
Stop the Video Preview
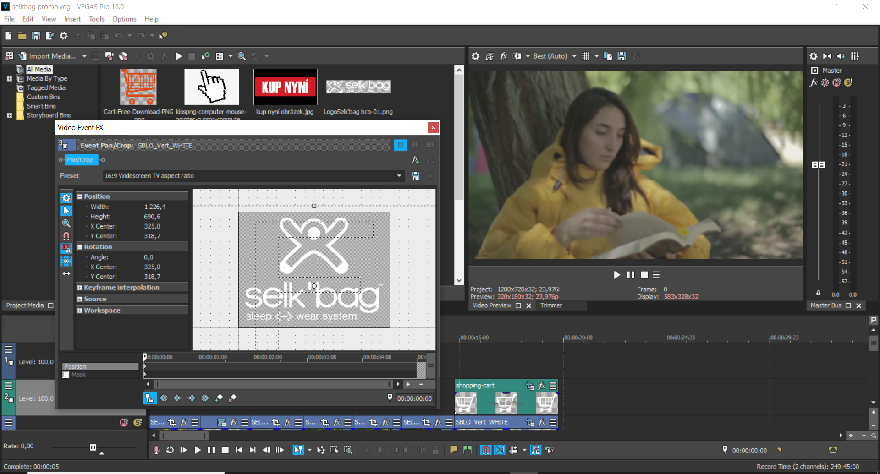coord(644,275)
